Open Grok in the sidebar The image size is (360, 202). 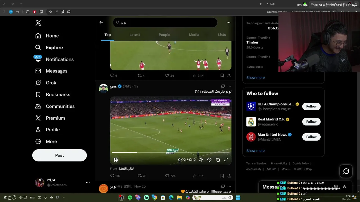tap(46, 83)
